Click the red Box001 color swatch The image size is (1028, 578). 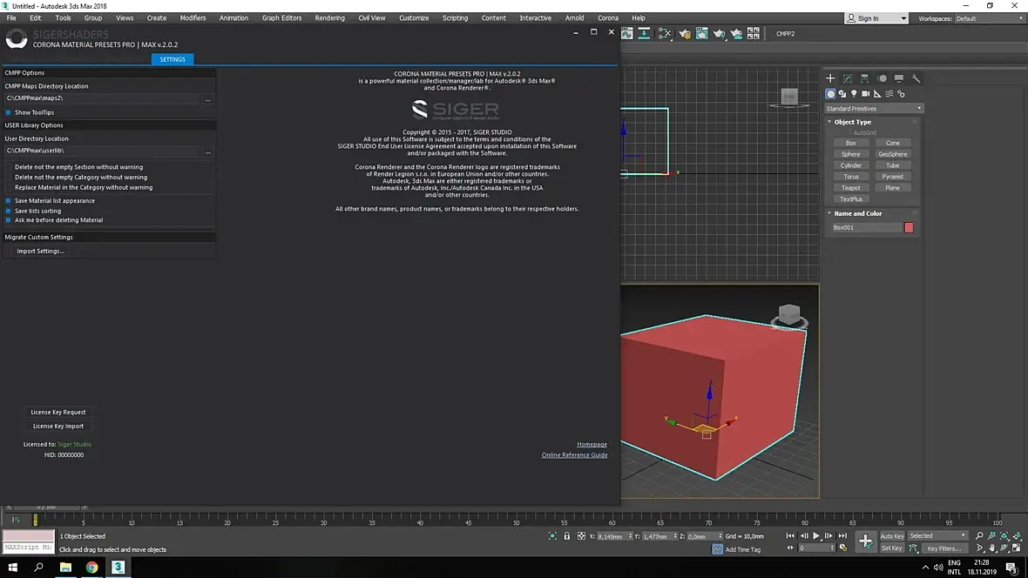click(x=909, y=227)
